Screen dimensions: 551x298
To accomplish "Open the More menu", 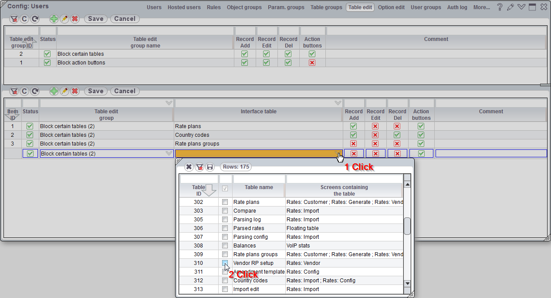I will pos(481,7).
